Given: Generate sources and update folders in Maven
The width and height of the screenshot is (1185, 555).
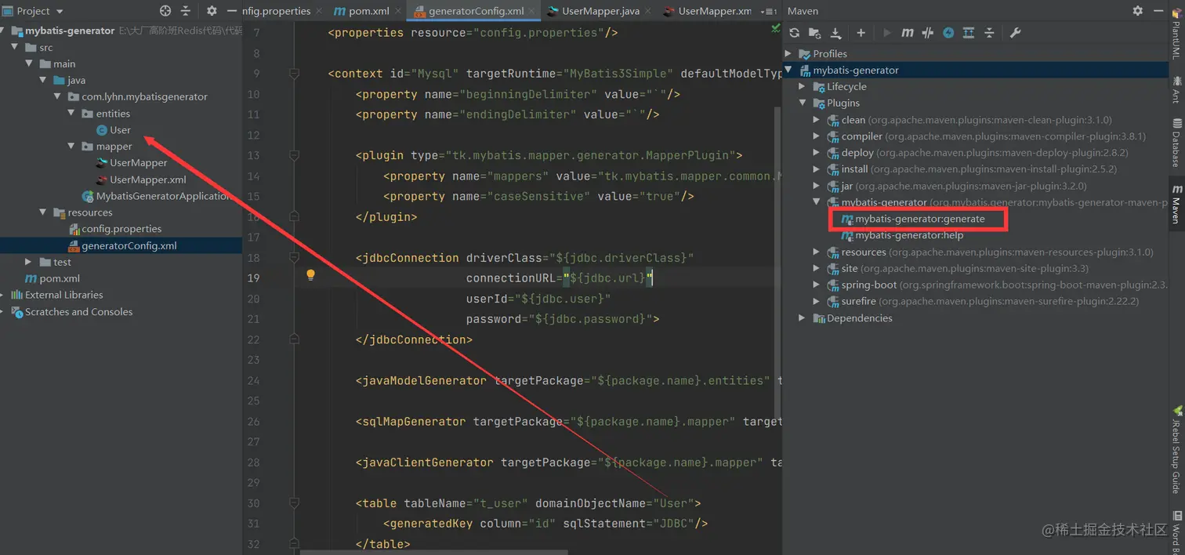Looking at the screenshot, I should [815, 33].
